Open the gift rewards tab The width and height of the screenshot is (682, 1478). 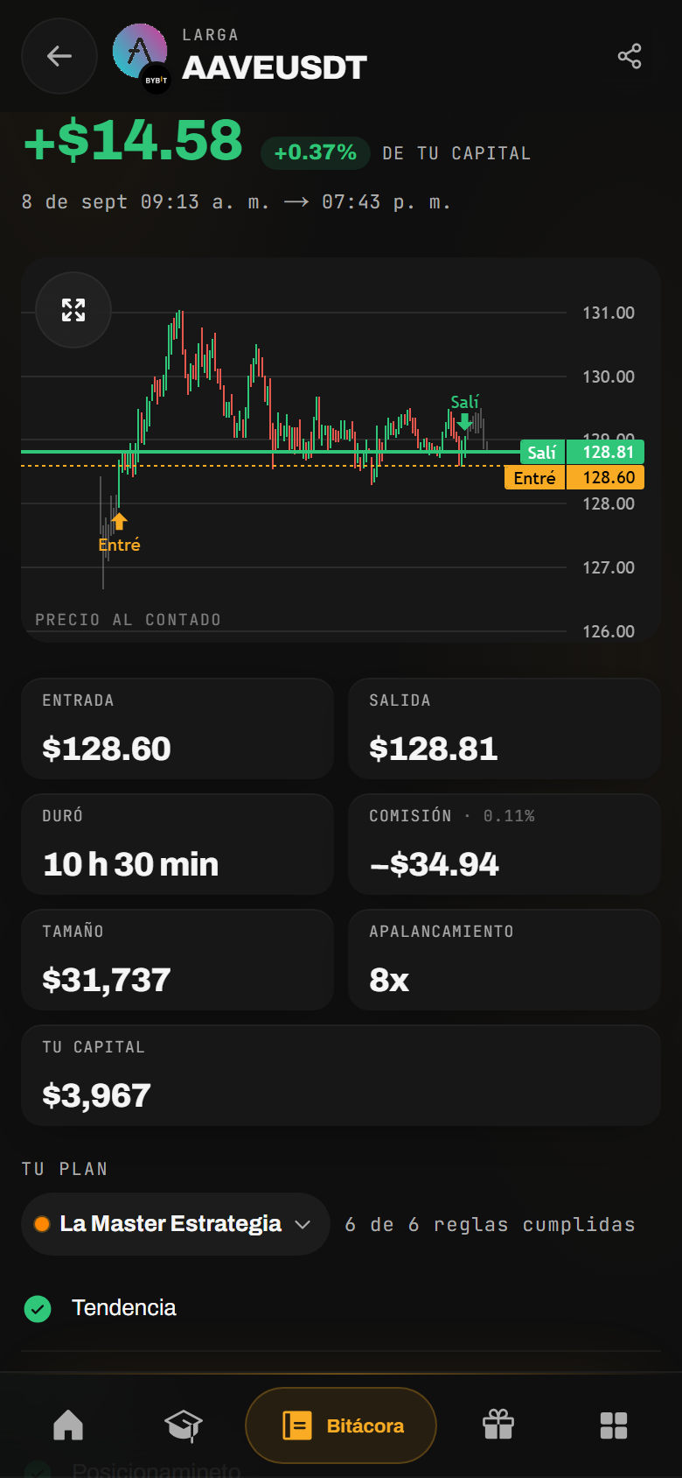coord(498,1425)
